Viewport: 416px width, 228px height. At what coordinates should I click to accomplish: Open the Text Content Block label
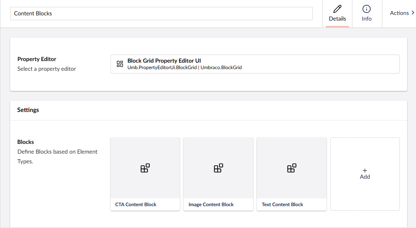click(x=282, y=205)
